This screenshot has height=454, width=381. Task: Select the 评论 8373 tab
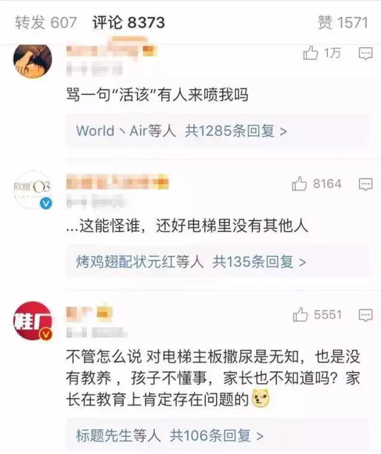coord(129,23)
